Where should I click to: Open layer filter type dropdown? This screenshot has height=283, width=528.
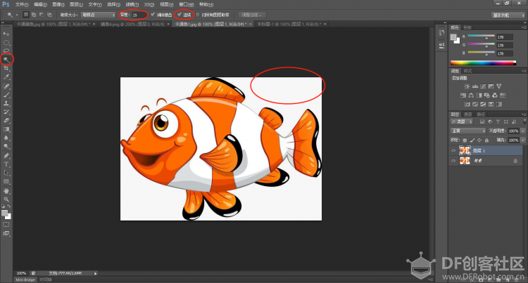tap(462, 121)
